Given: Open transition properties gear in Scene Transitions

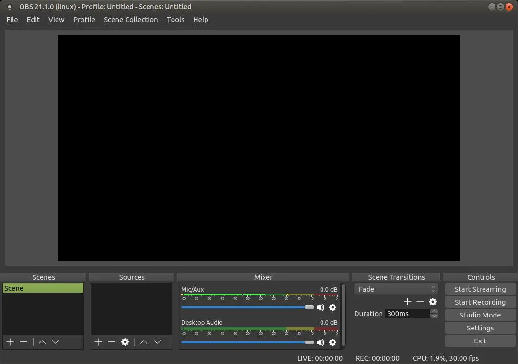Looking at the screenshot, I should tap(433, 302).
